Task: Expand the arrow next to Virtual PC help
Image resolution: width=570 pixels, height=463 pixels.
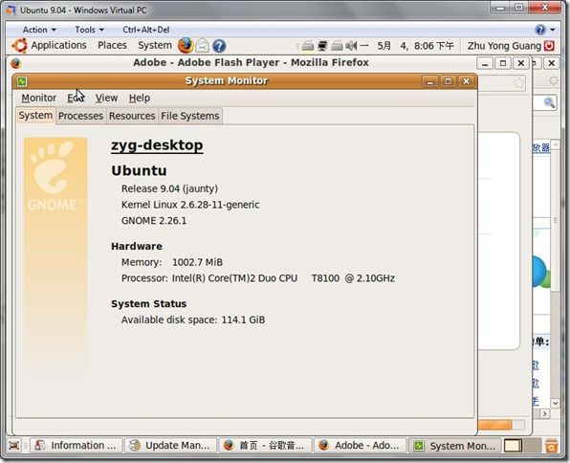Action: point(553,30)
